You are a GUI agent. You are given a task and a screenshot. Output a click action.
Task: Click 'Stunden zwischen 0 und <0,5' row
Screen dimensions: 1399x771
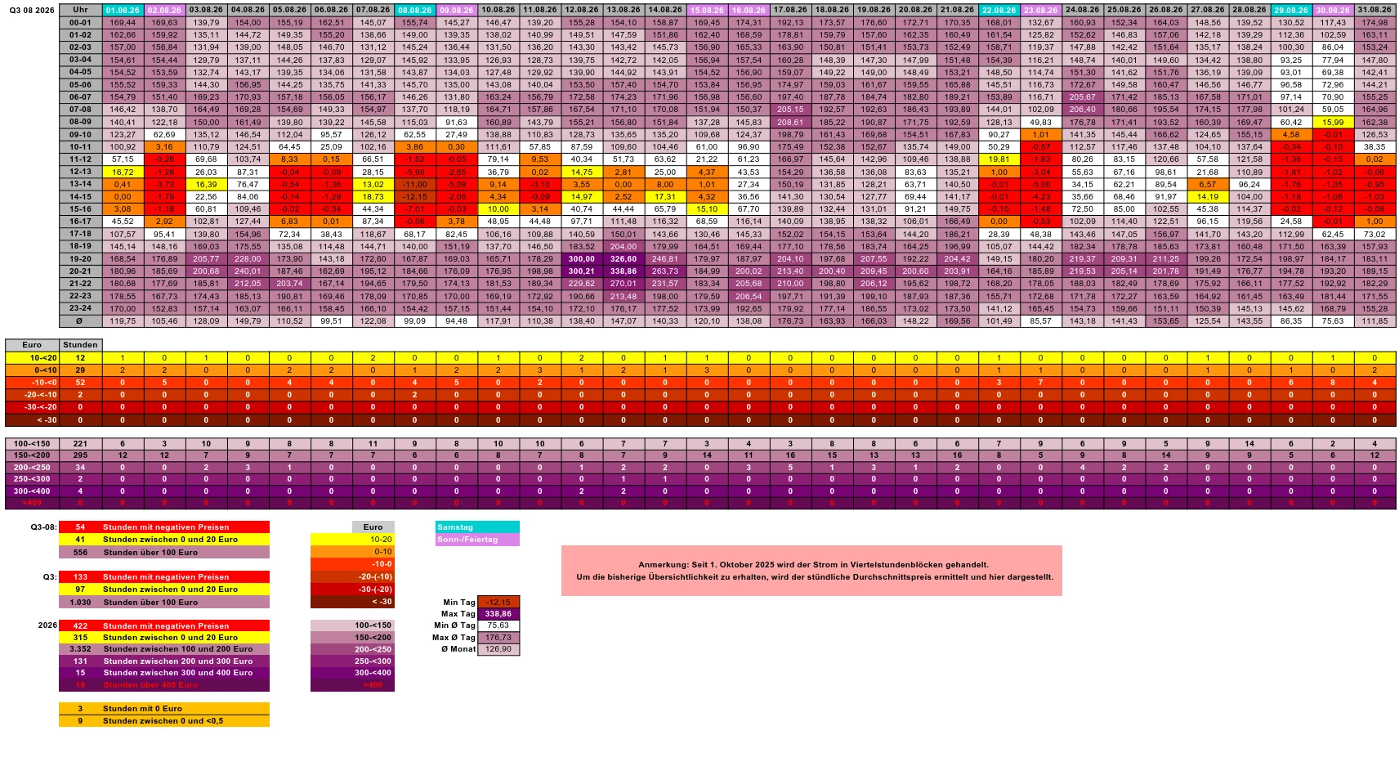164,721
